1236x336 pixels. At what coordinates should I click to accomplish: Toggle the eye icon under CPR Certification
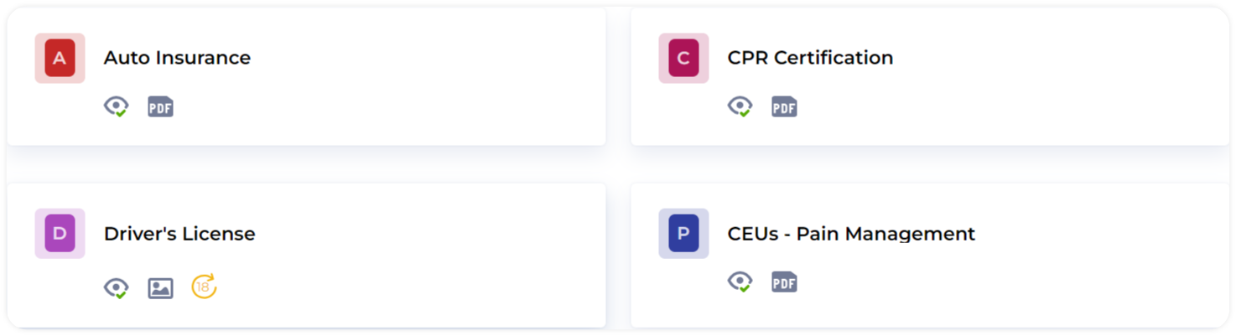pos(740,106)
